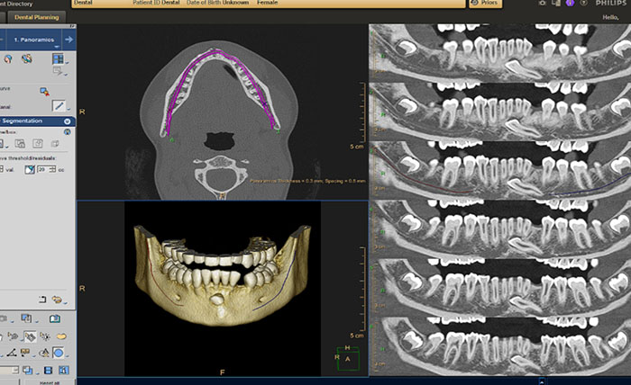The height and width of the screenshot is (385, 631).
Task: Toggle the Segmentation collapse chevron button
Action: (x=68, y=121)
